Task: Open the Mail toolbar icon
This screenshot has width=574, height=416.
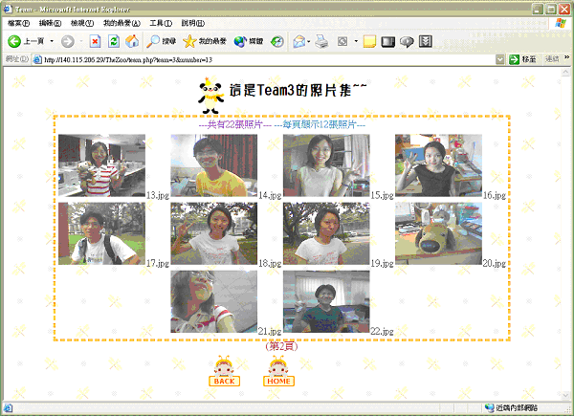Action: pyautogui.click(x=298, y=42)
